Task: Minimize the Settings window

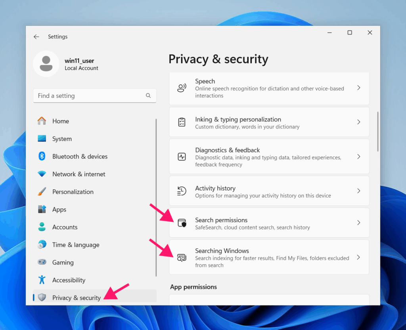Action: coord(329,32)
